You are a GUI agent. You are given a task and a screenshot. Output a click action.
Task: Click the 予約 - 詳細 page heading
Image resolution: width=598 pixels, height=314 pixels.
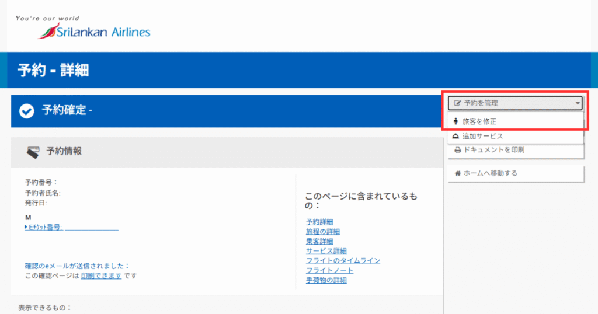tap(53, 71)
